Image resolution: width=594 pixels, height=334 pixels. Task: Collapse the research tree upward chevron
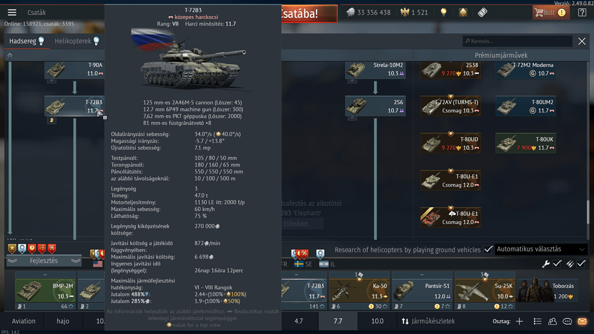pos(10,55)
